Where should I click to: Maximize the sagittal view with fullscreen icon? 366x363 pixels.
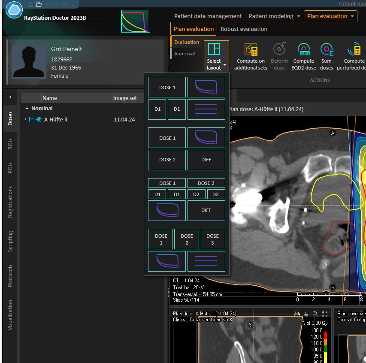325,314
